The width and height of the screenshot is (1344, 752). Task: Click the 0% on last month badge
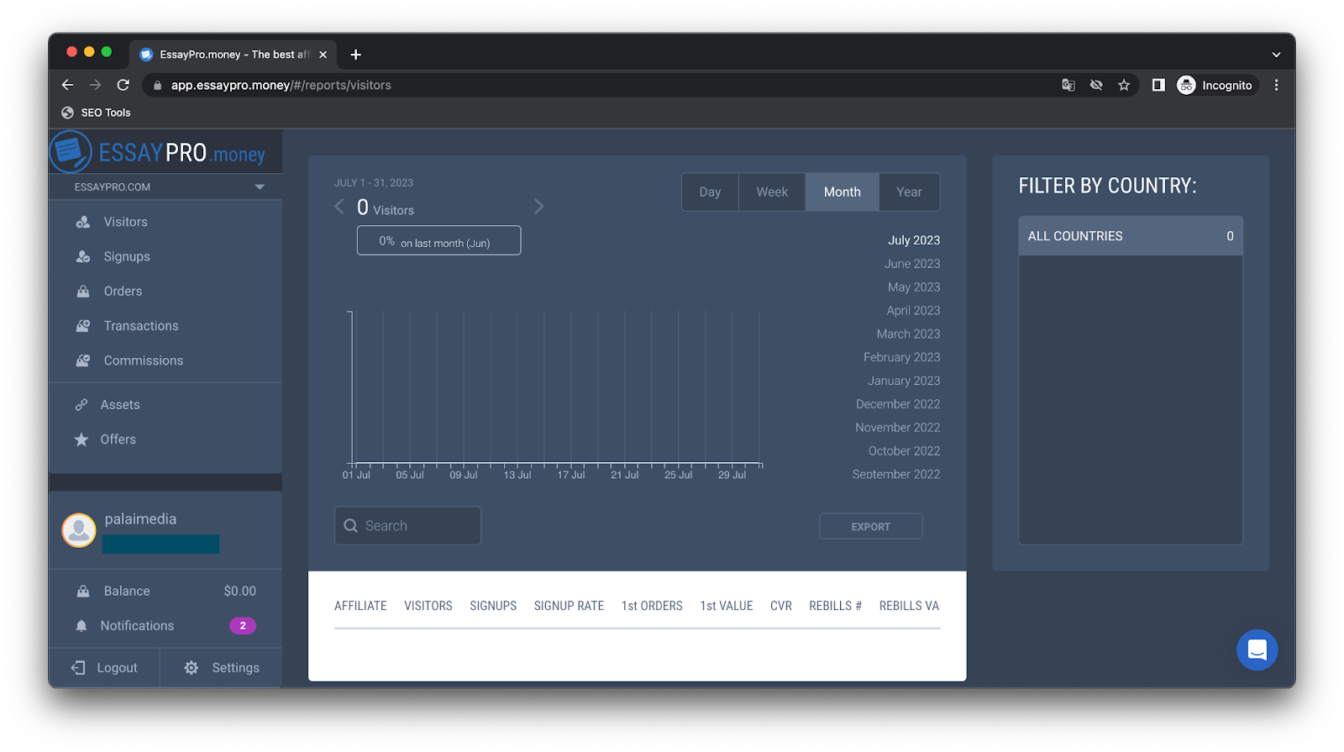pyautogui.click(x=438, y=240)
